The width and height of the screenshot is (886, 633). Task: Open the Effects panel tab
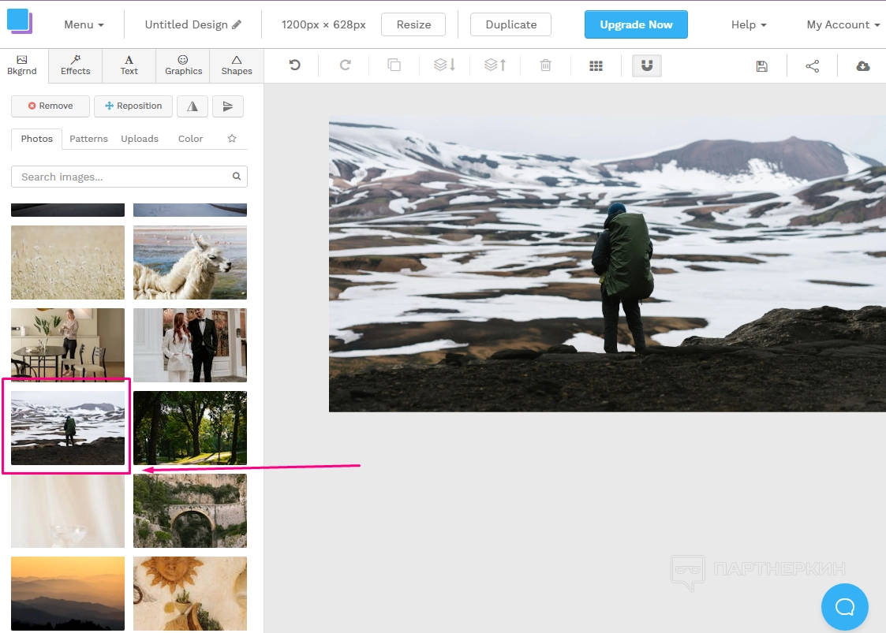point(76,65)
